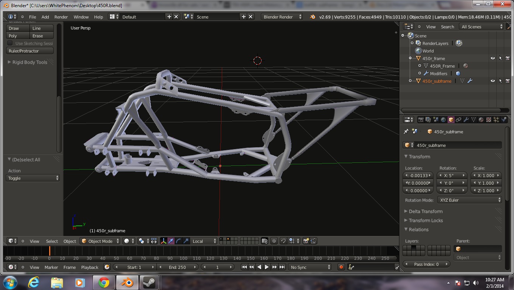
Task: Open the Local orientation dropdown
Action: click(x=204, y=241)
